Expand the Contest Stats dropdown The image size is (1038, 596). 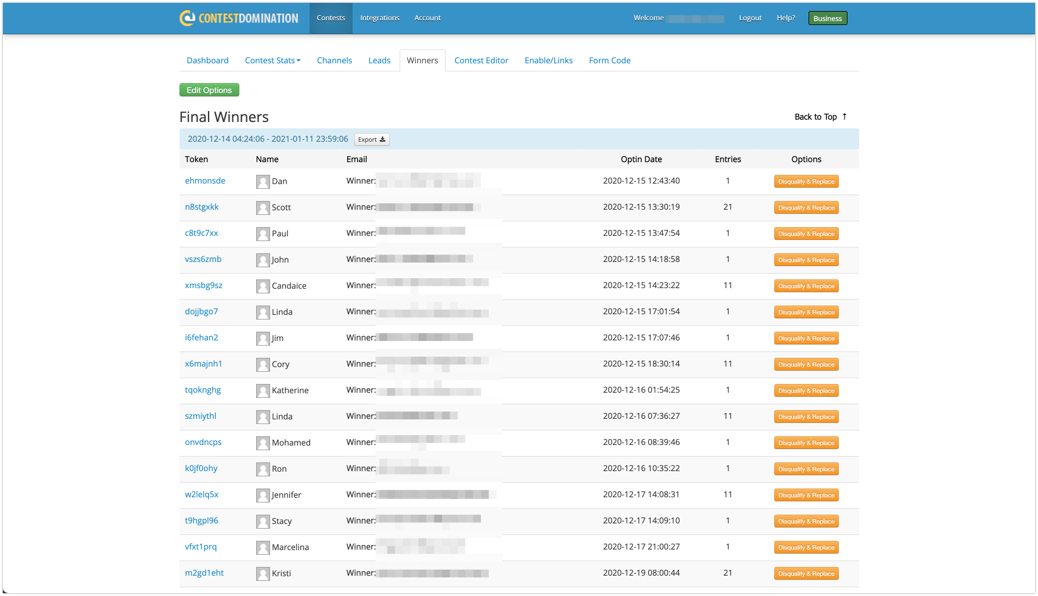pyautogui.click(x=272, y=60)
